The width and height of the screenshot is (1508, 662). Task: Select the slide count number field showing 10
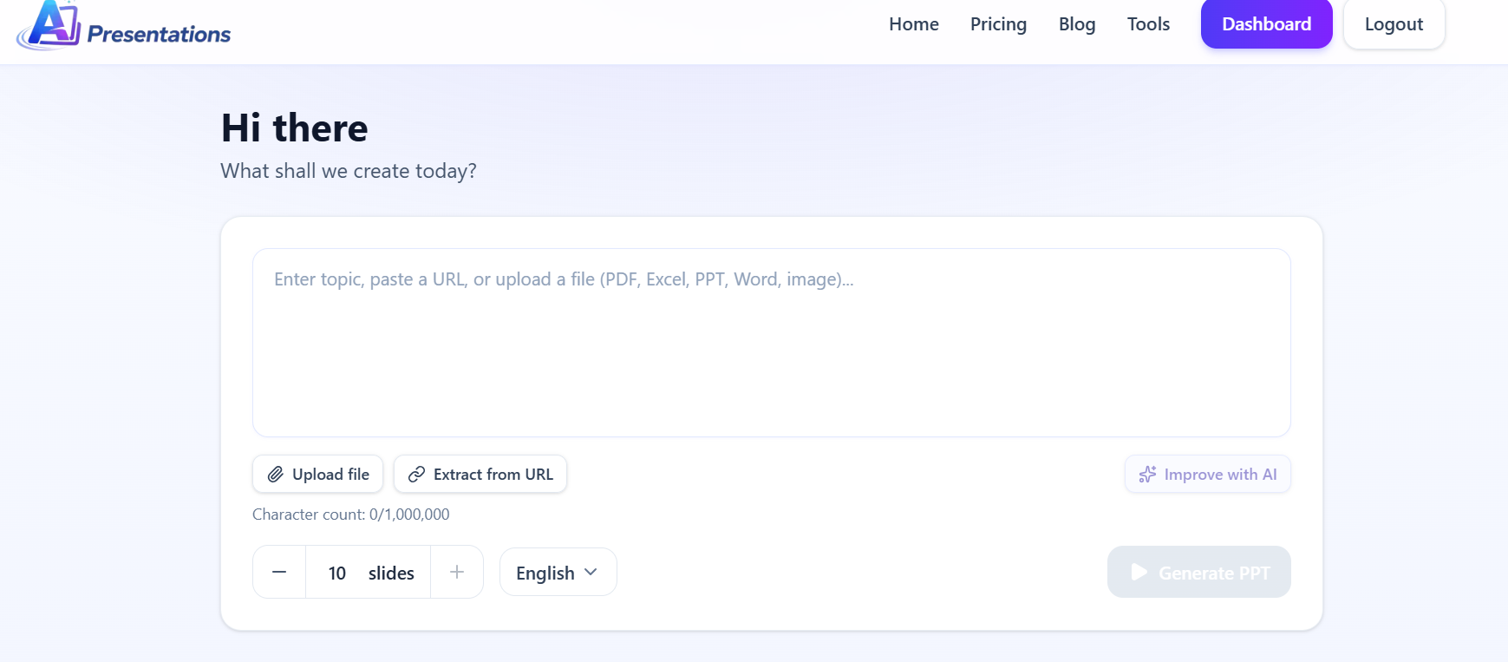point(337,573)
